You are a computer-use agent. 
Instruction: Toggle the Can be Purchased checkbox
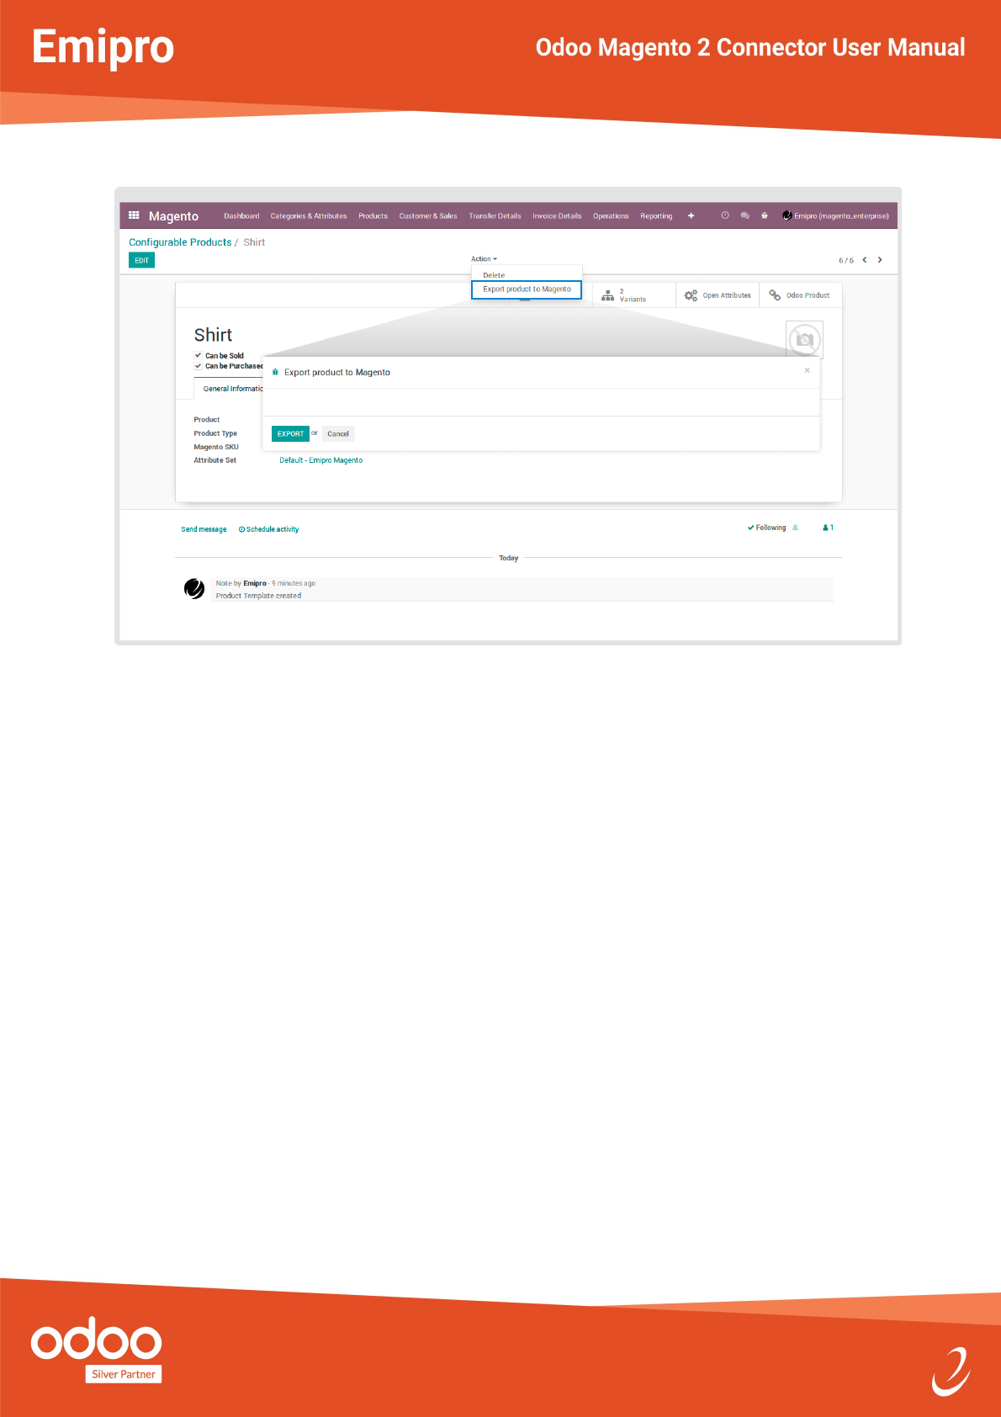pos(199,366)
